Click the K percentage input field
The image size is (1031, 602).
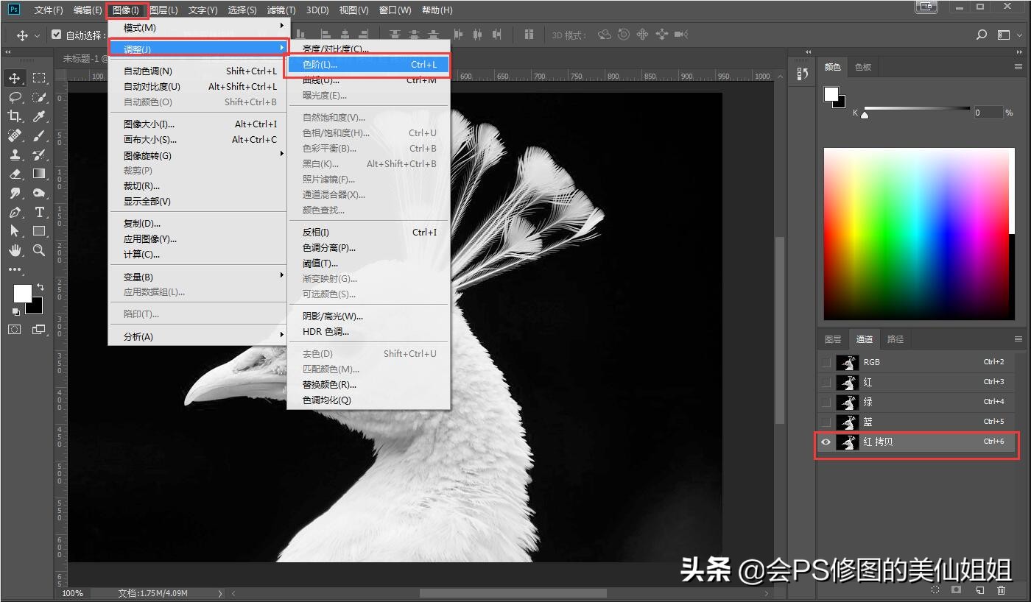(987, 113)
